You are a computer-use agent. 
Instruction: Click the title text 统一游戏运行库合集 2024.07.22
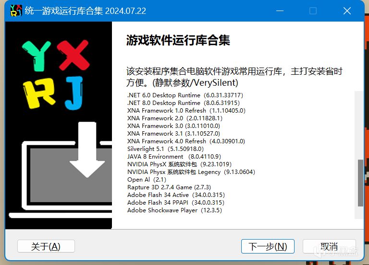(x=86, y=11)
